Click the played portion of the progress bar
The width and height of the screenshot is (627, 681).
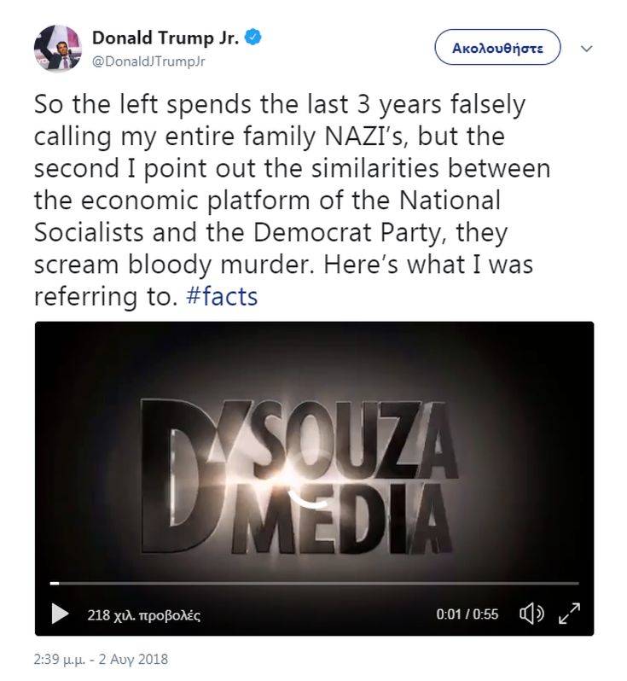pos(54,583)
